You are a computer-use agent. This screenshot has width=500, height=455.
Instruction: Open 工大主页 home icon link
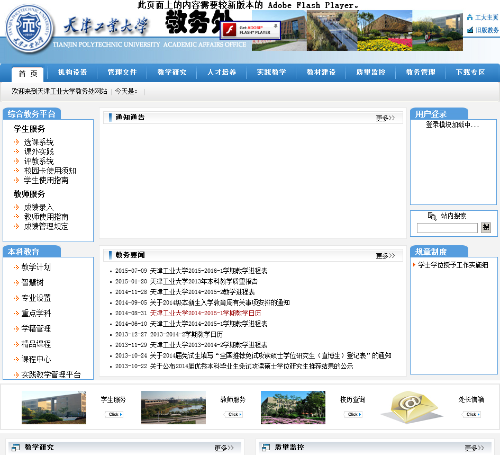(x=470, y=17)
